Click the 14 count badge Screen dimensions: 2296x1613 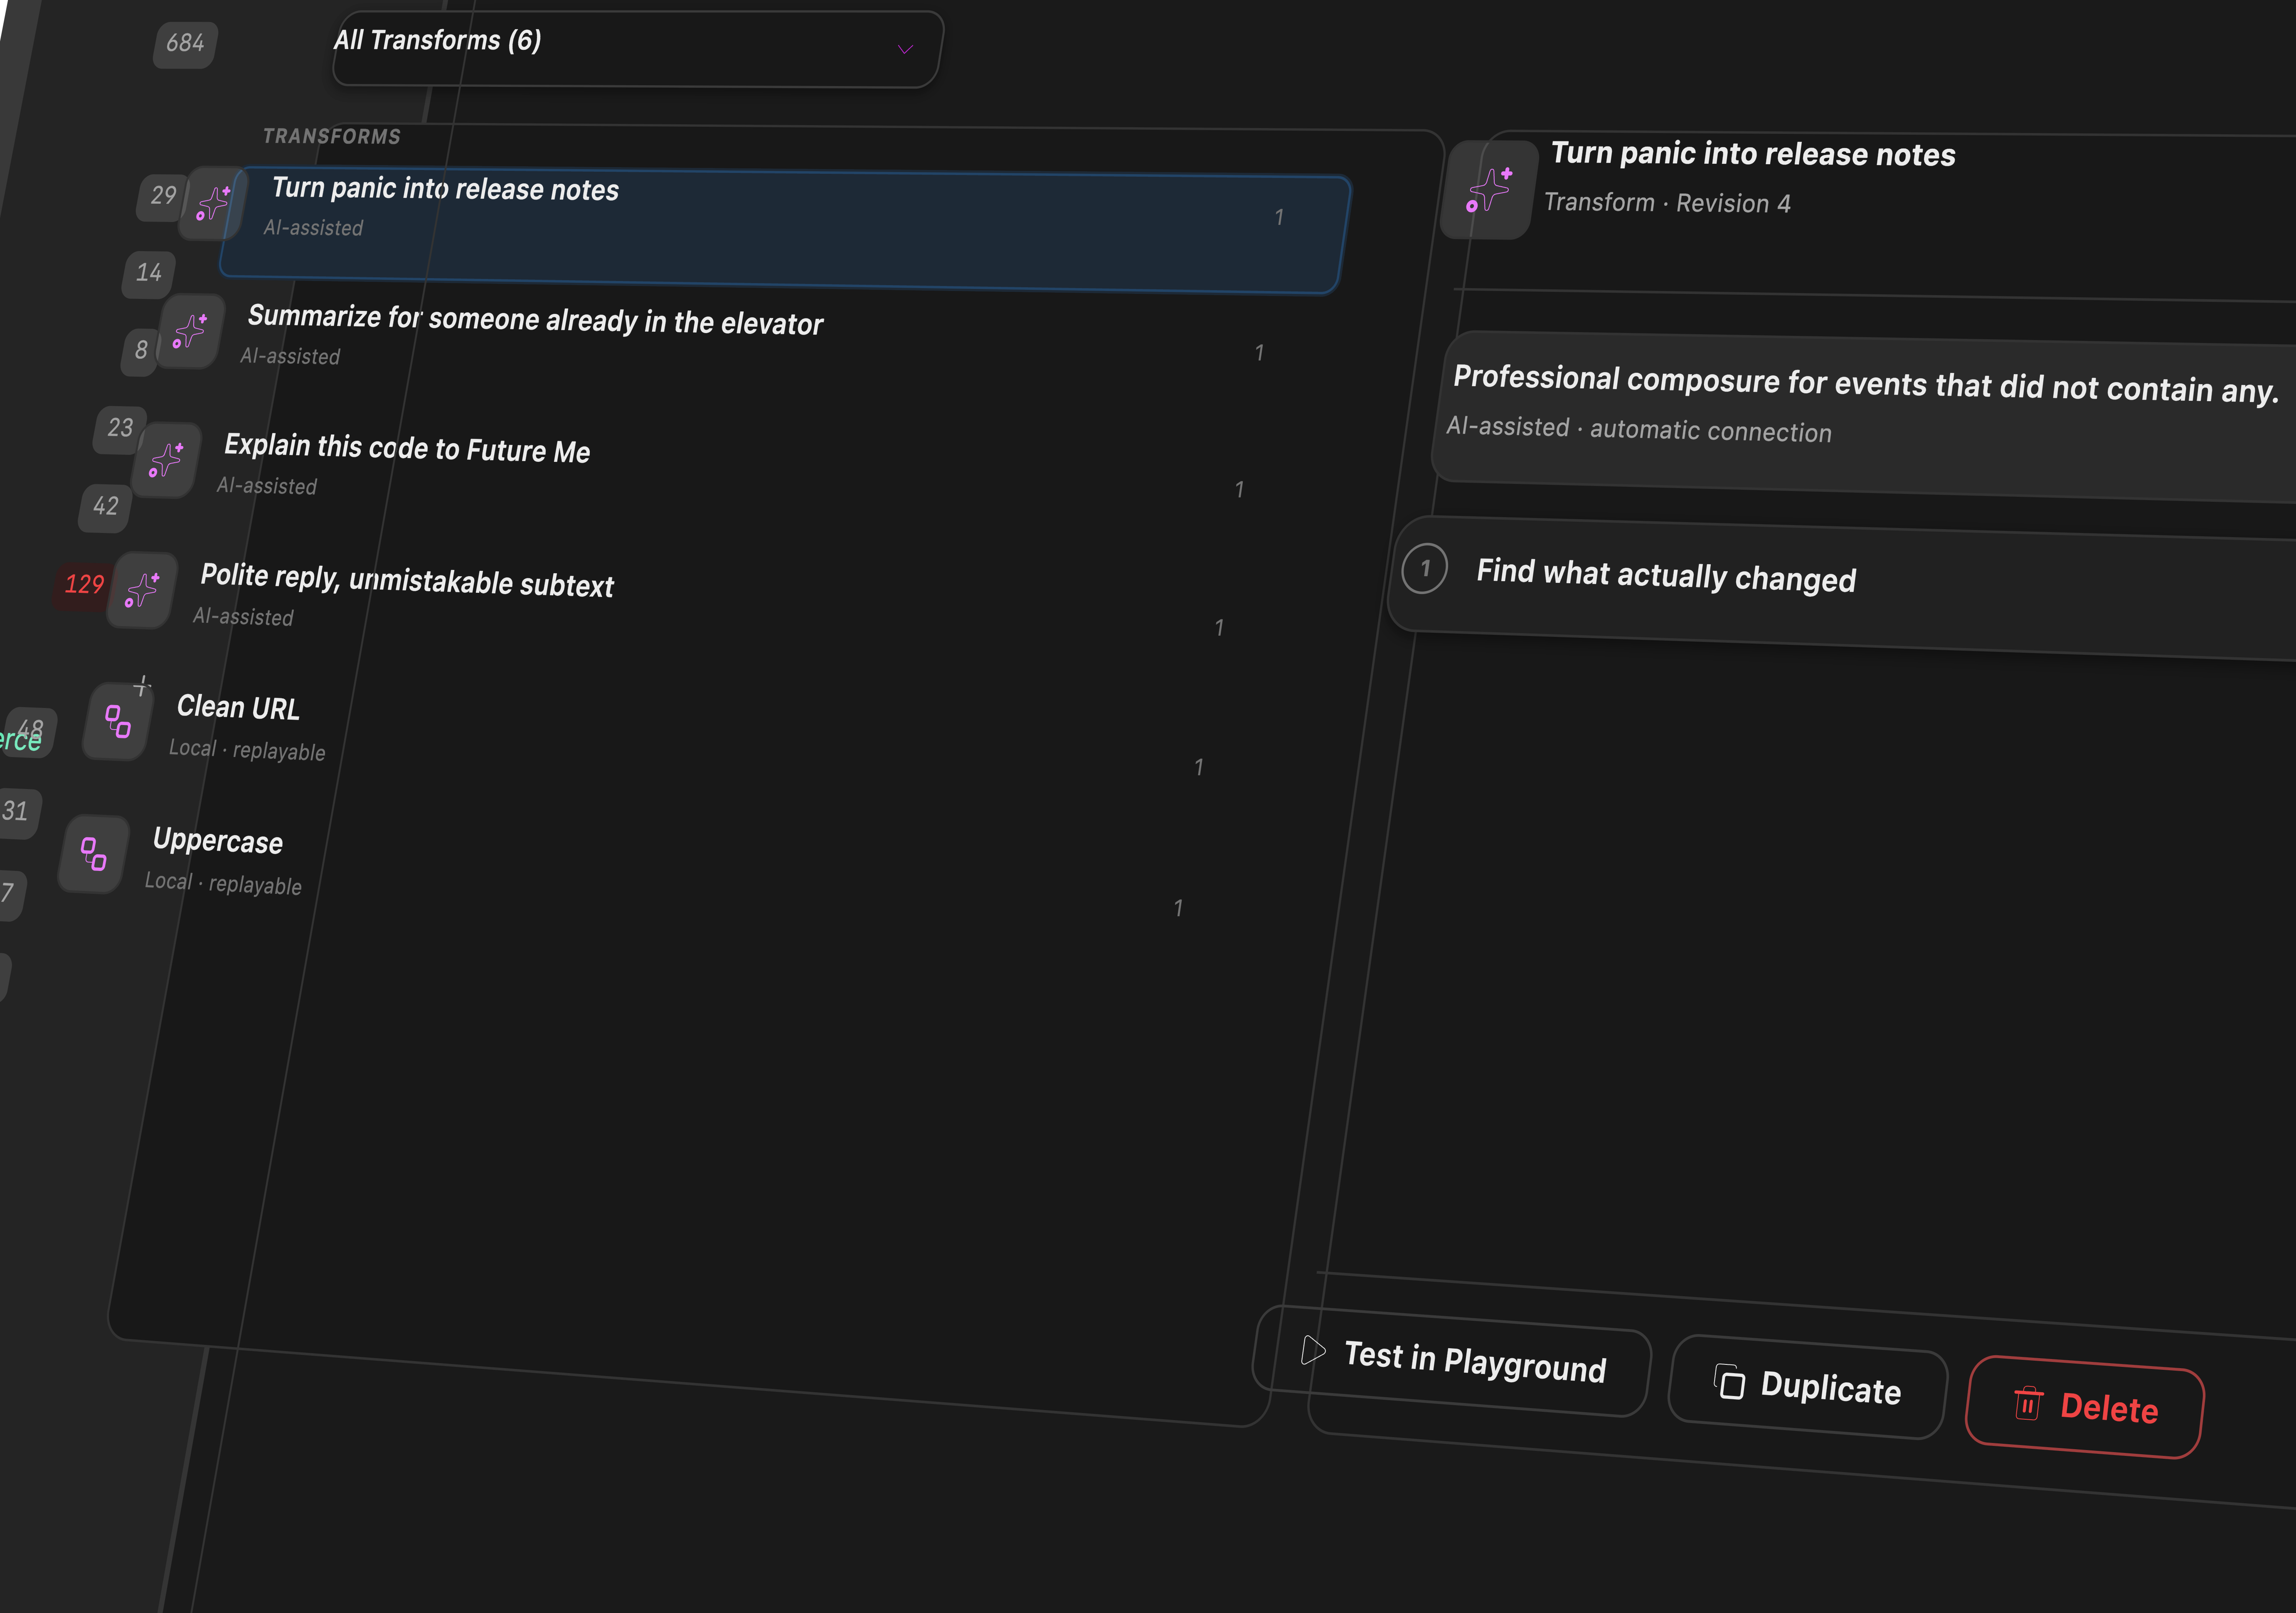[148, 273]
